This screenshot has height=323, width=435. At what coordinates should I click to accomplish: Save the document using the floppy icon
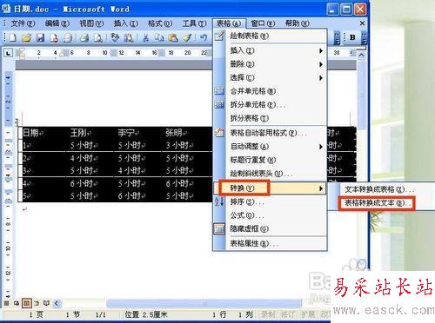tap(40, 37)
